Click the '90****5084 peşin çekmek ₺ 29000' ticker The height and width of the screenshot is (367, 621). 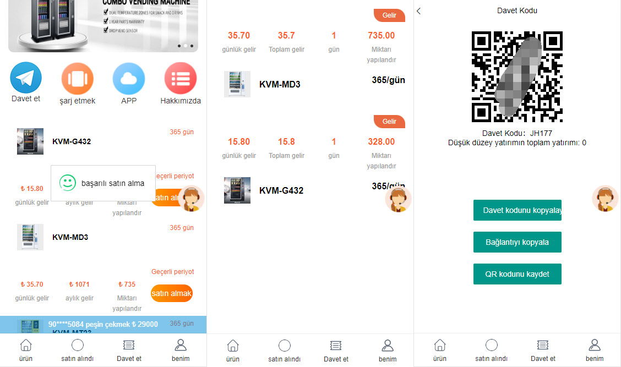[x=103, y=324]
